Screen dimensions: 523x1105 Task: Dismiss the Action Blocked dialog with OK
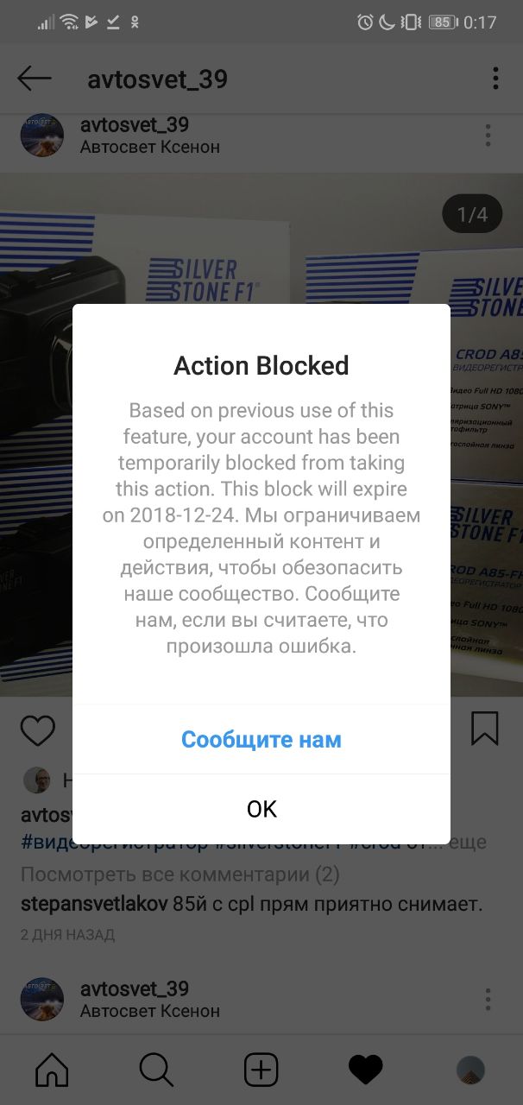point(261,809)
